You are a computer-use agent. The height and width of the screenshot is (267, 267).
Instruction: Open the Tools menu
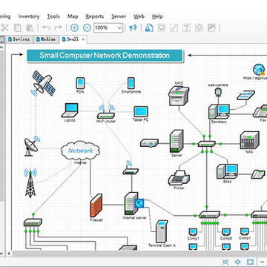[x=53, y=16]
